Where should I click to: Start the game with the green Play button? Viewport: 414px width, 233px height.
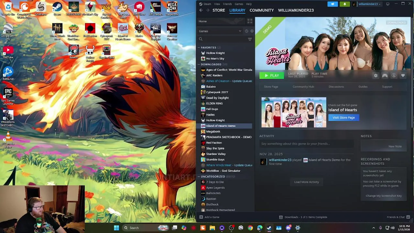tap(272, 75)
